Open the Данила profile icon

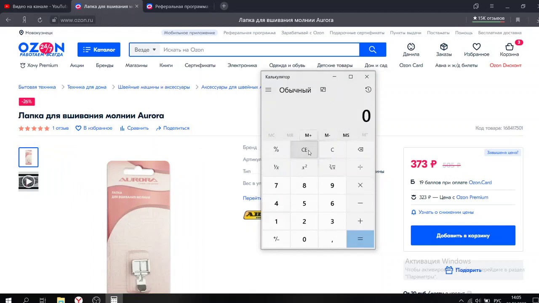411,49
